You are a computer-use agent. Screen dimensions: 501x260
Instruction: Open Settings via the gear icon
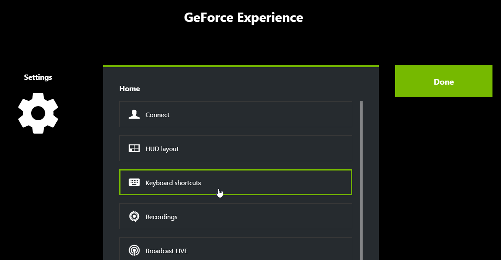38,113
